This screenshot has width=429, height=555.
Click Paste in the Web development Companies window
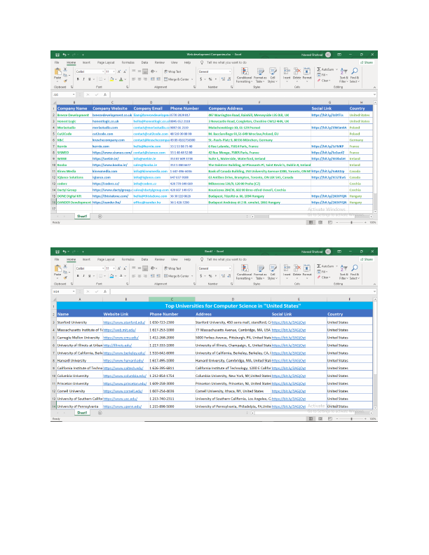[57, 74]
